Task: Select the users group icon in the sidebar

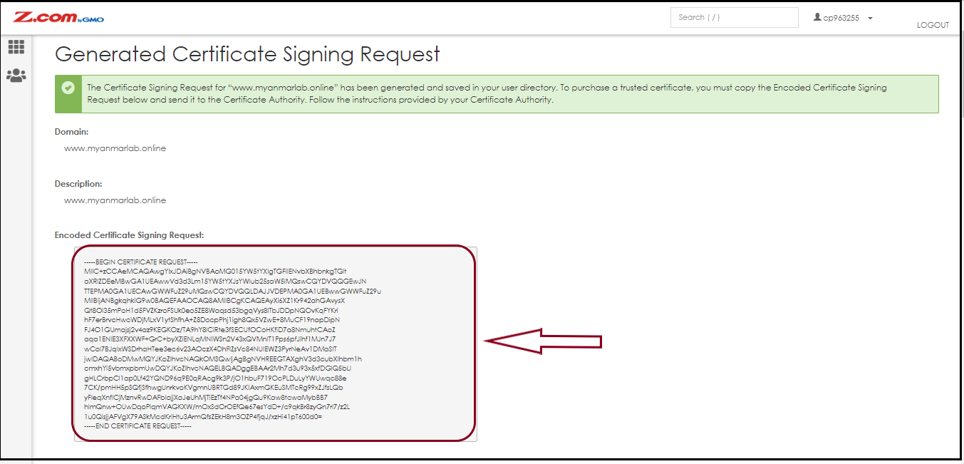Action: (16, 73)
